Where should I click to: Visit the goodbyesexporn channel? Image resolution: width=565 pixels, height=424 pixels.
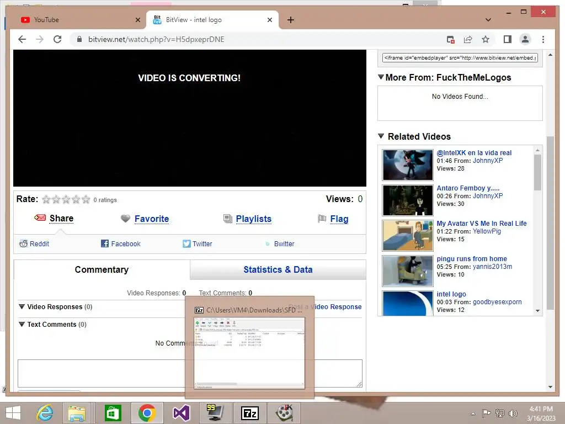[x=497, y=302]
